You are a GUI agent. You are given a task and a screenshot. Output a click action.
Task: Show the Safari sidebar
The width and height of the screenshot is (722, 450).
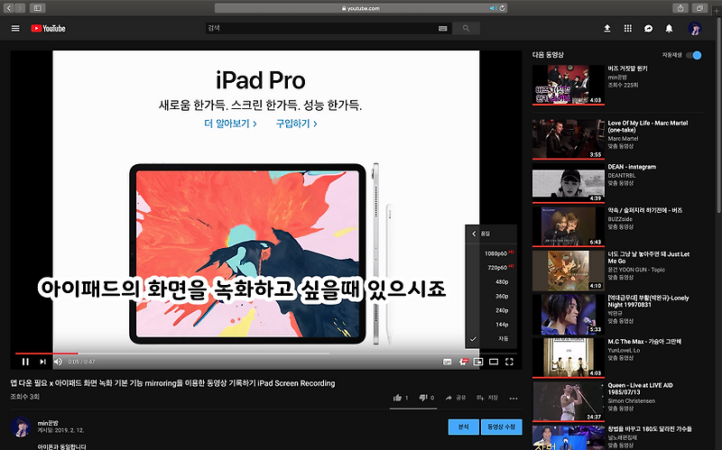(37, 8)
